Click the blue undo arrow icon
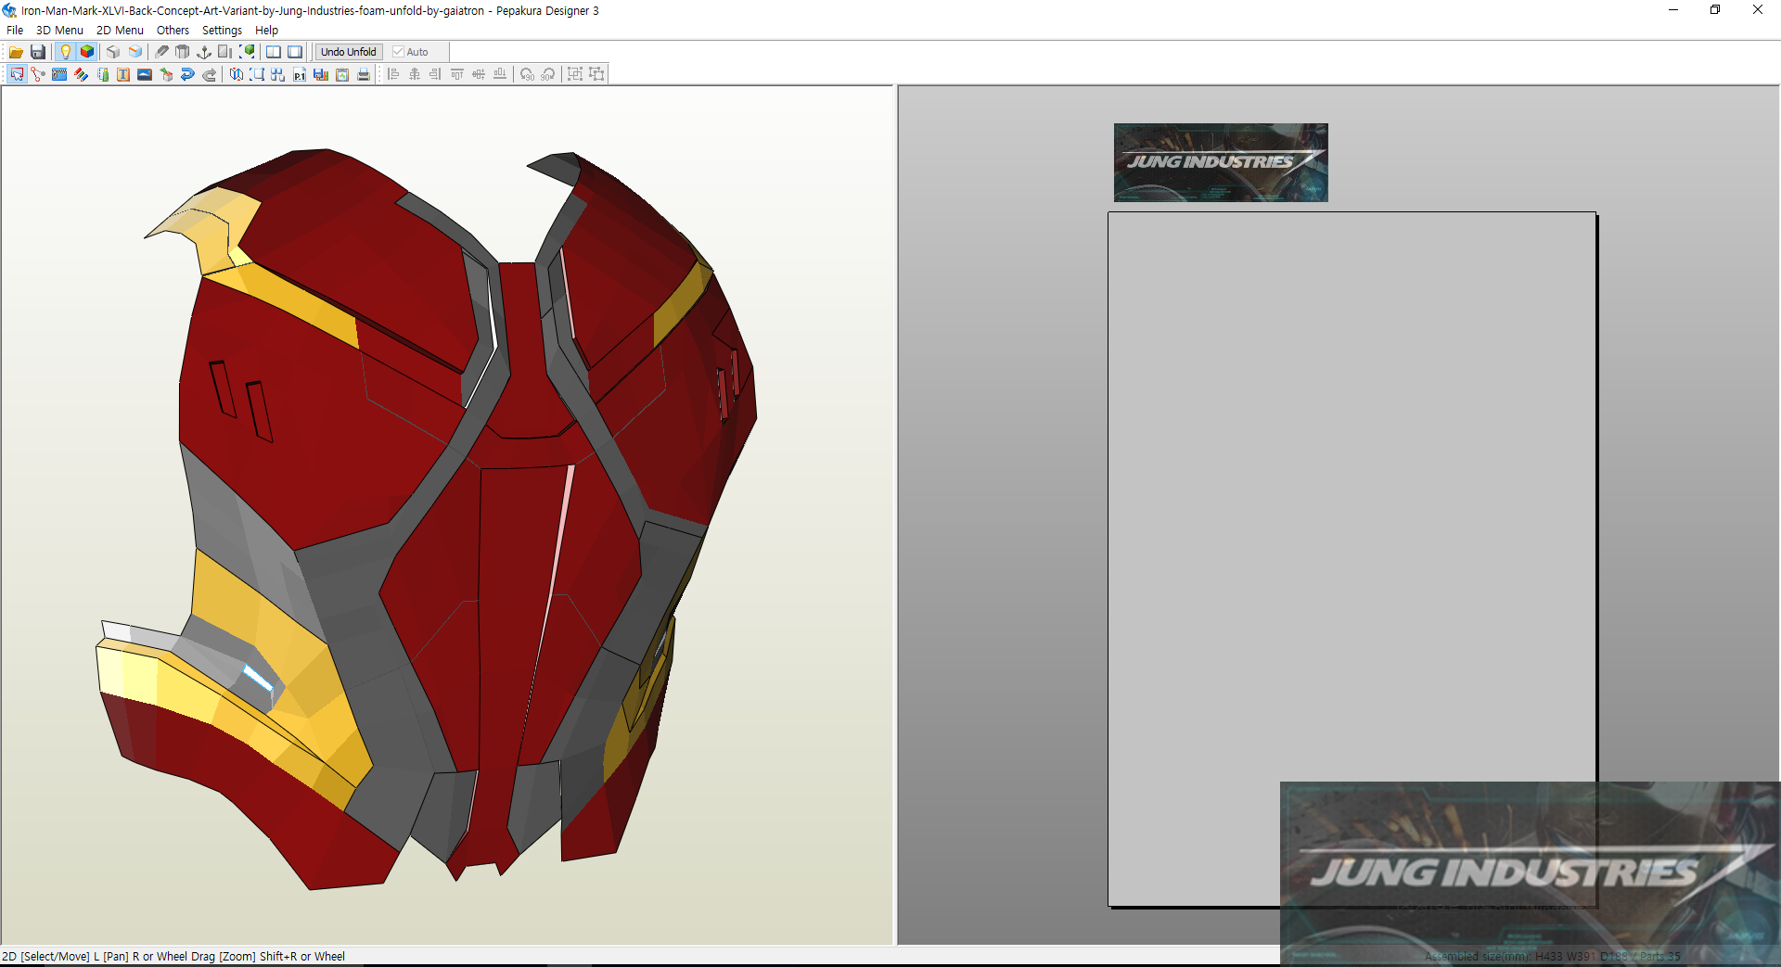This screenshot has height=967, width=1781. pos(187,74)
